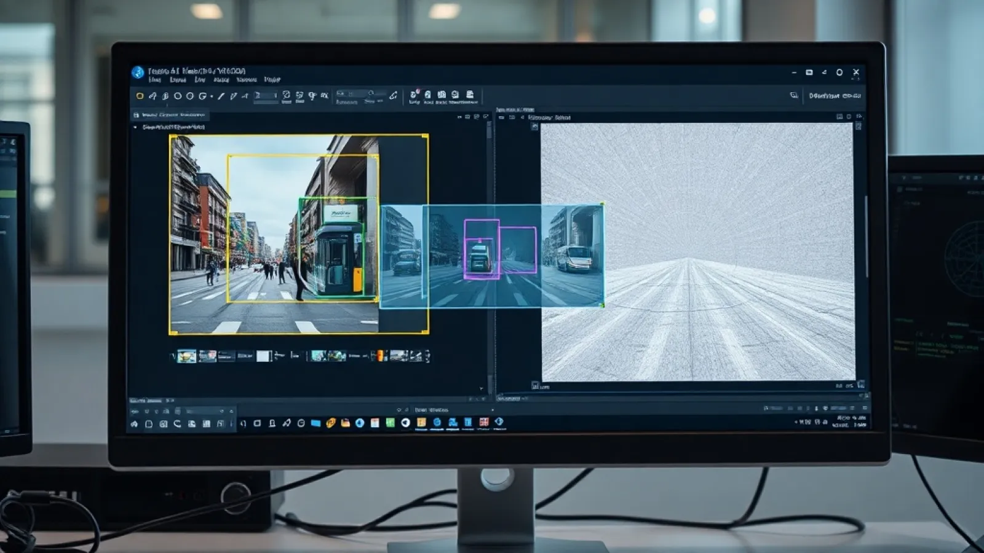
Task: Open the labeled dropdown above the taskbar's center icons
Action: tap(454, 410)
